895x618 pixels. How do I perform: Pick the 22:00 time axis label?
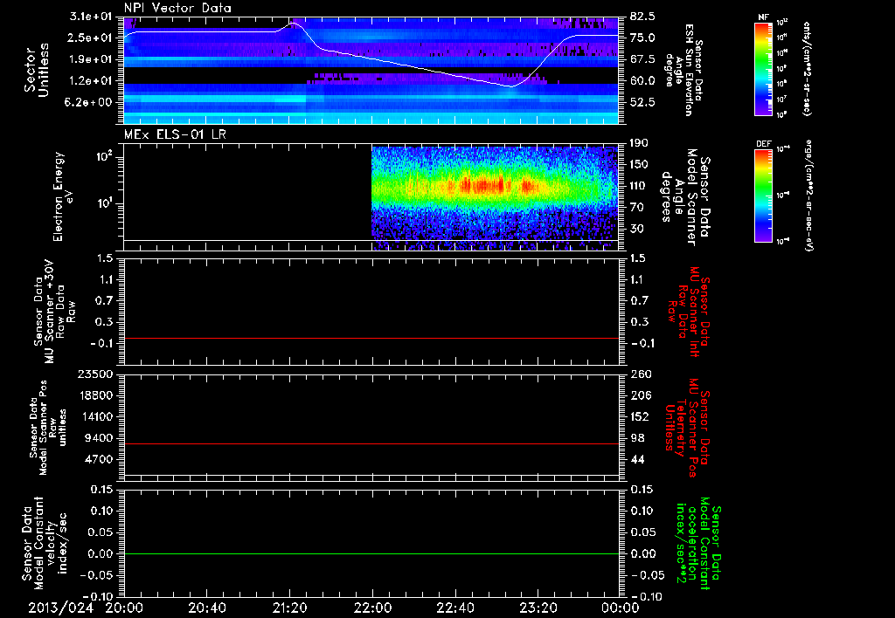(372, 608)
